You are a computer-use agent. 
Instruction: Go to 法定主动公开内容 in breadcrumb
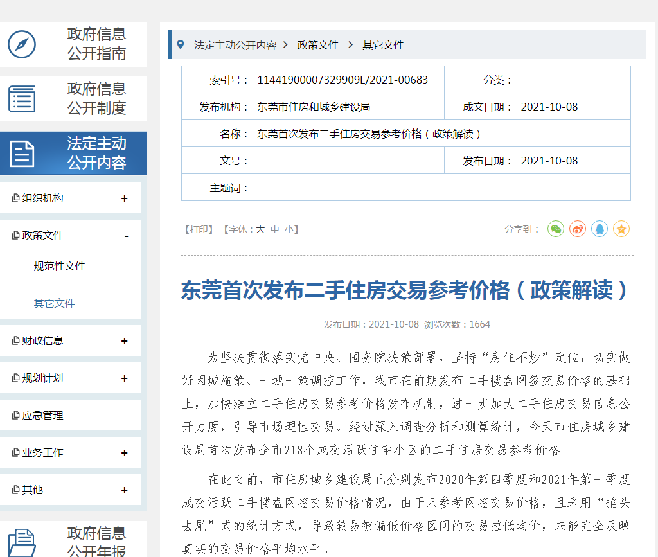[235, 45]
